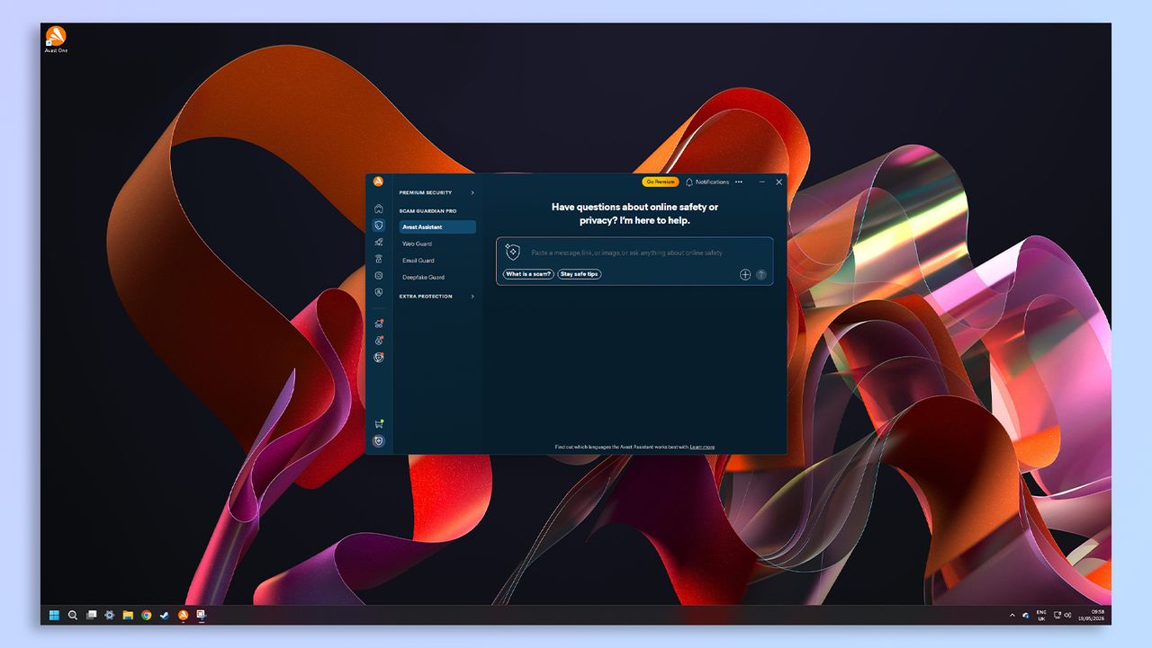Open the rocket performance icon in the sidebar
The width and height of the screenshot is (1152, 648).
(x=379, y=242)
